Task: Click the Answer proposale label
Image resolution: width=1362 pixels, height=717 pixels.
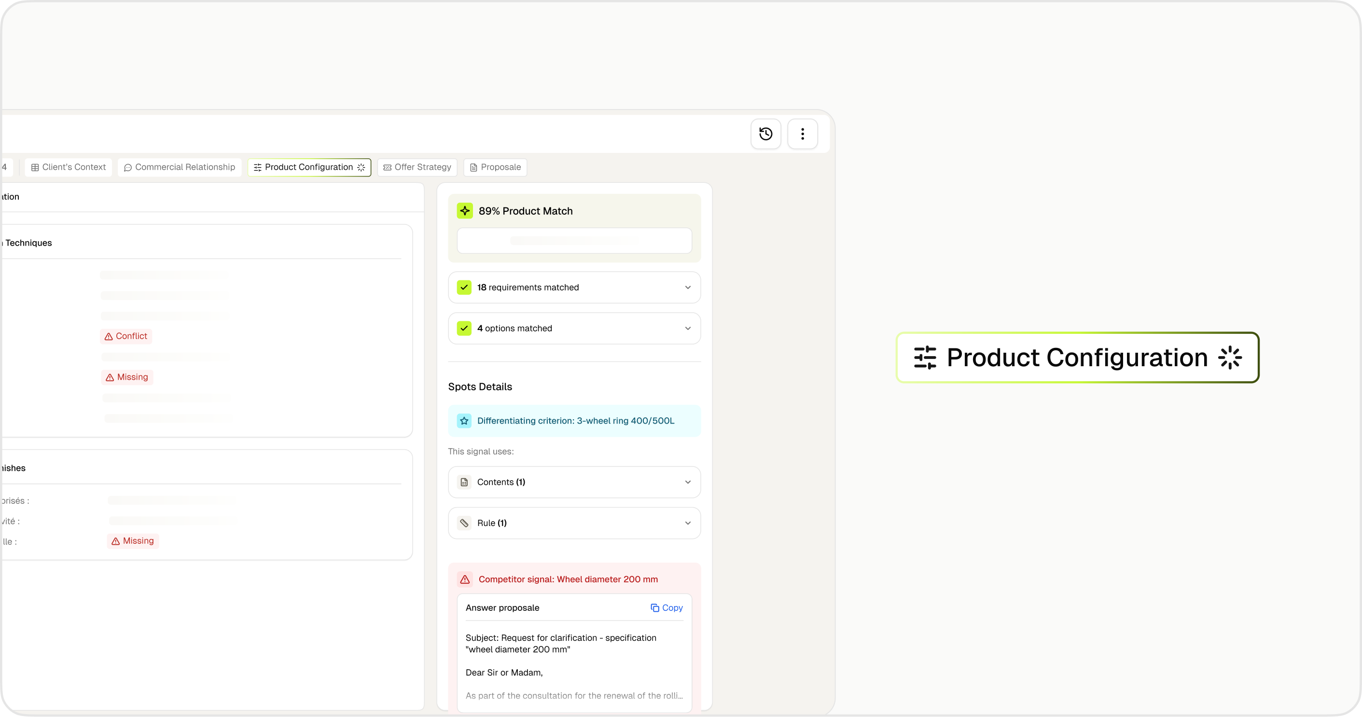Action: [502, 608]
